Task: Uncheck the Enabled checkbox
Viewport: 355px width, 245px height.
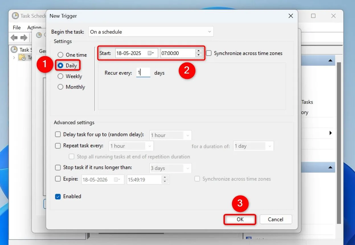Action: pyautogui.click(x=58, y=196)
